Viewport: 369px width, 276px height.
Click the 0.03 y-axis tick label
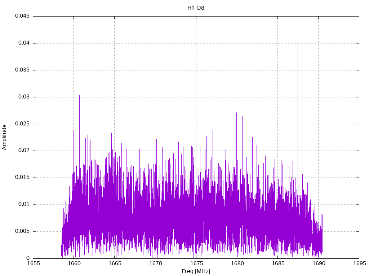point(24,97)
